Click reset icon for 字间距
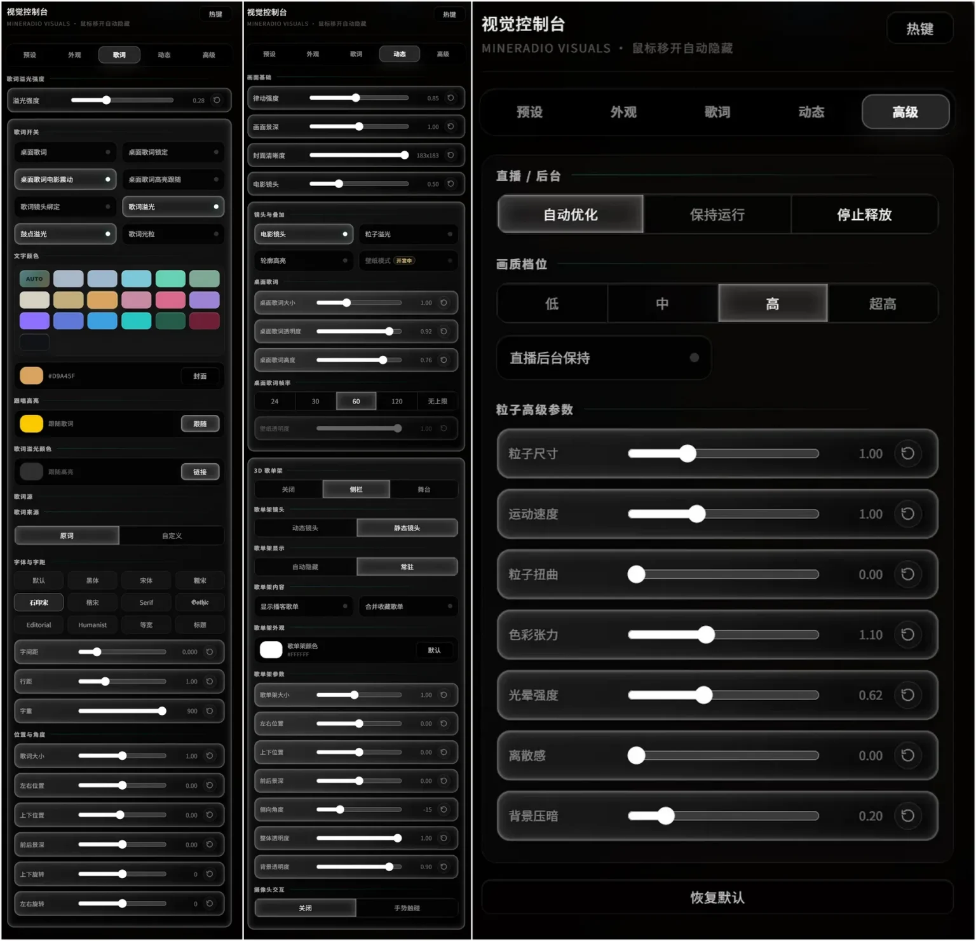 [x=210, y=652]
